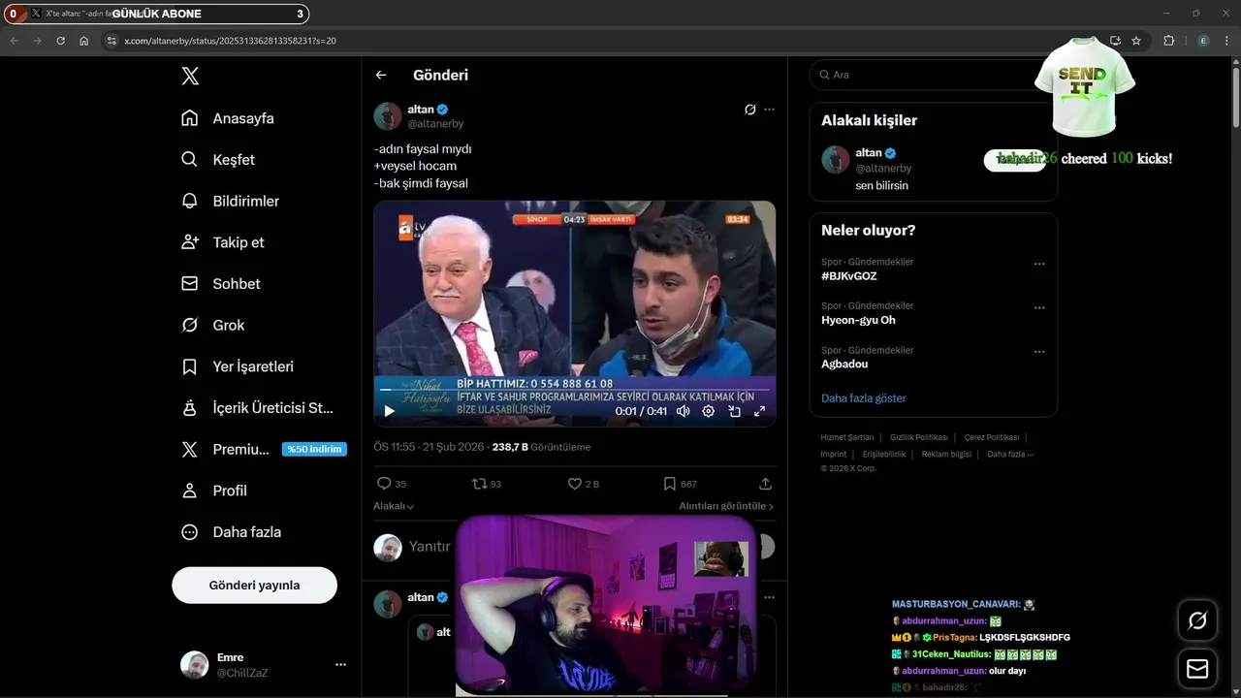The width and height of the screenshot is (1241, 698).
Task: Open İçerik Üreticisi Stüdyosu
Action: click(257, 408)
